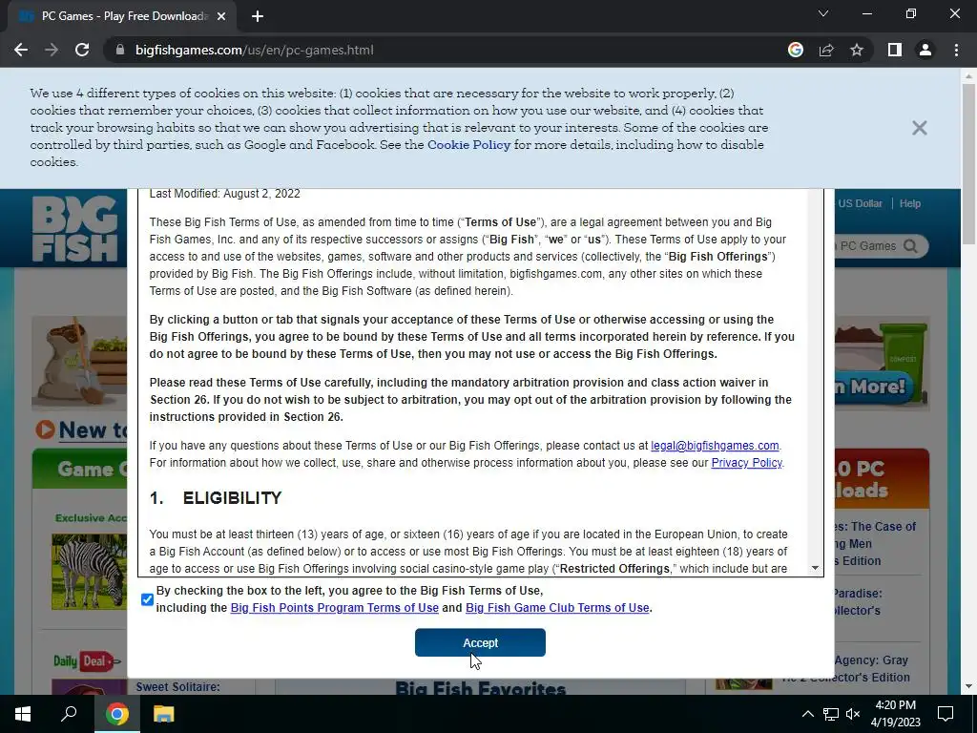
Task: Click the search magnifier in PC Games box
Action: [x=910, y=245]
